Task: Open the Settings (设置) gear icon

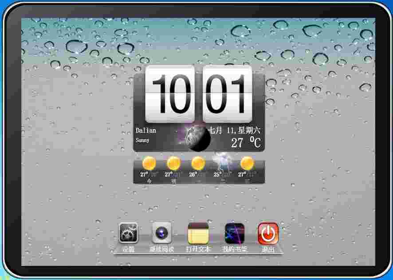Action: (x=128, y=234)
